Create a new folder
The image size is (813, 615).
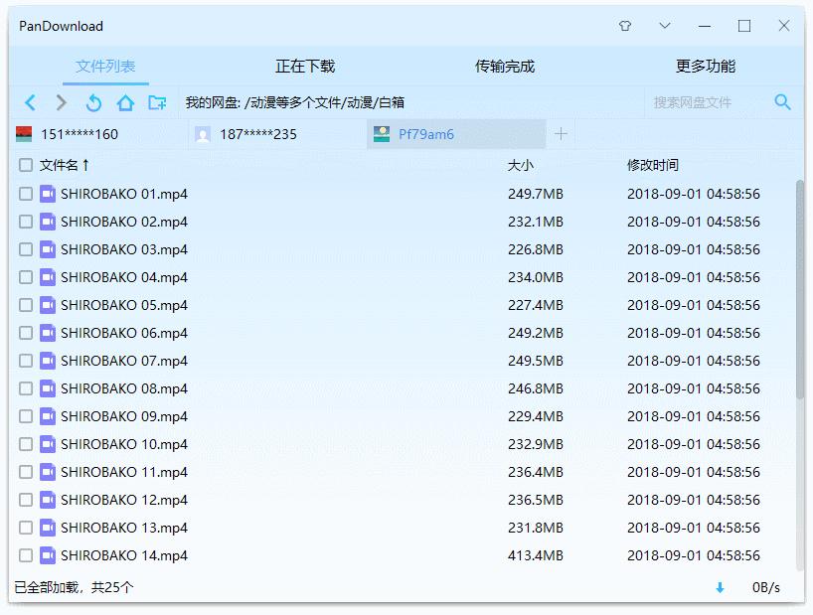(x=156, y=102)
